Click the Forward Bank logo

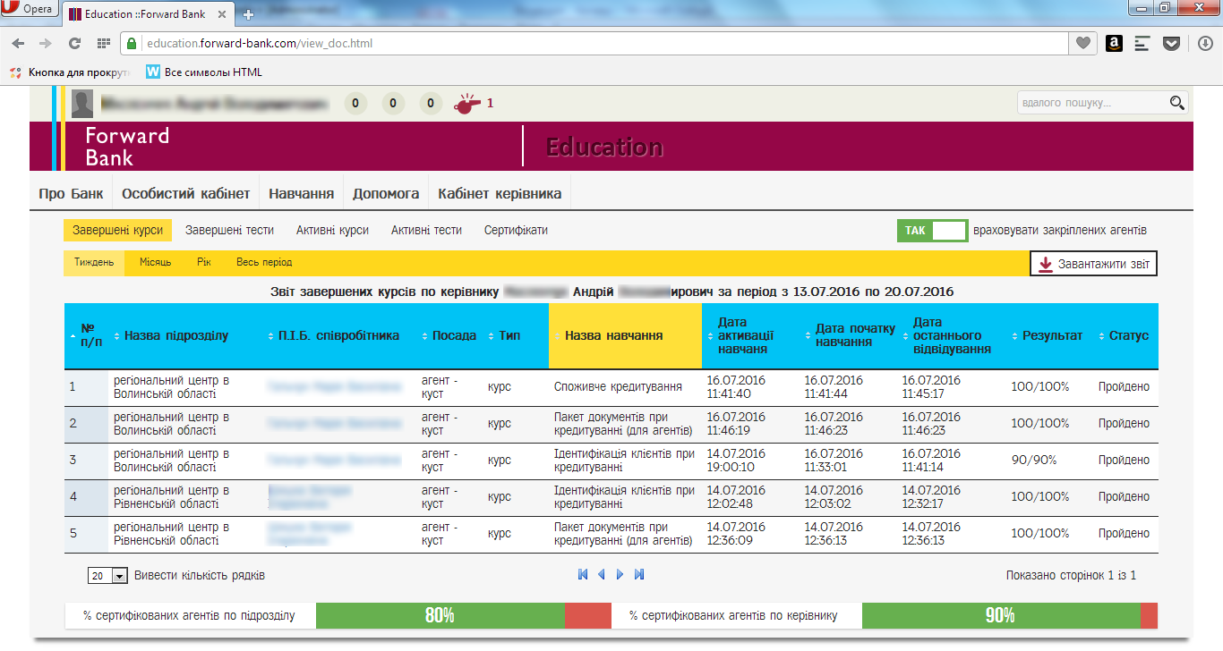[x=127, y=147]
